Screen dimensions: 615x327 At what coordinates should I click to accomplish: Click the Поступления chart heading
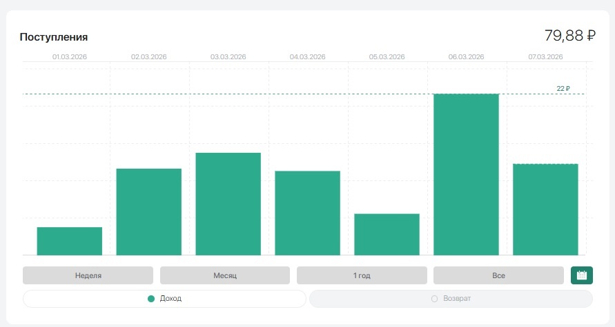[x=54, y=37]
